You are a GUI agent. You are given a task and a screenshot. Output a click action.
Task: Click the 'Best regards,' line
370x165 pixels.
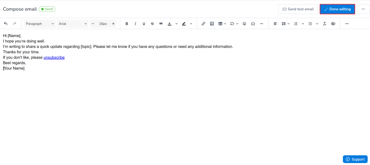14,63
